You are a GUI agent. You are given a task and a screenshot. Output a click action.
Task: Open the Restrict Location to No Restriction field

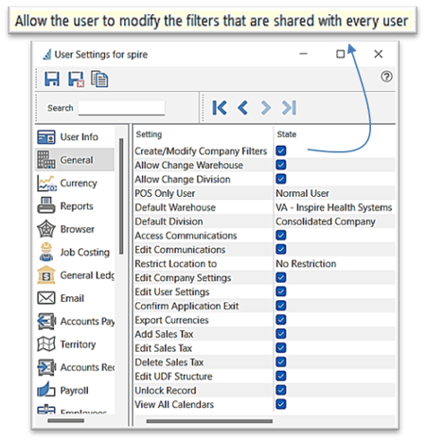click(x=334, y=263)
